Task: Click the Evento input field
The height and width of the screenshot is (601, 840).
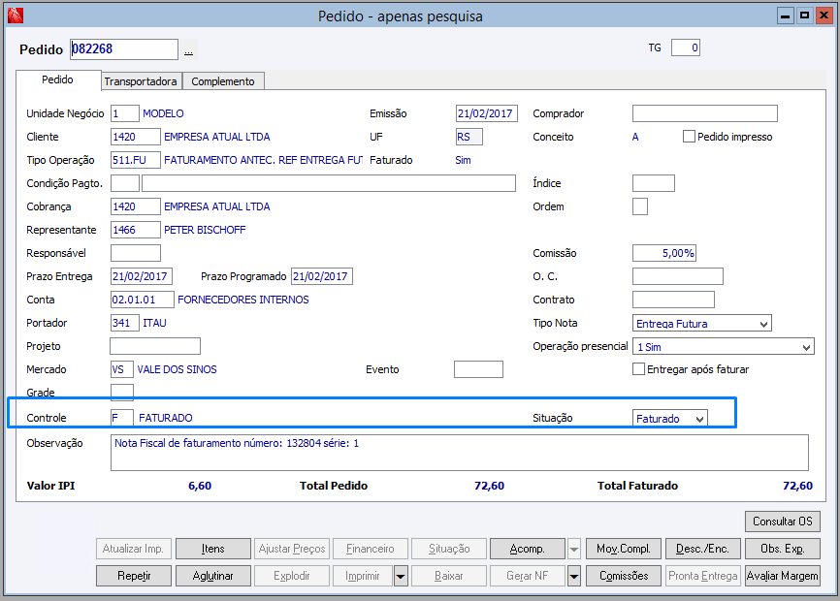Action: coord(478,369)
